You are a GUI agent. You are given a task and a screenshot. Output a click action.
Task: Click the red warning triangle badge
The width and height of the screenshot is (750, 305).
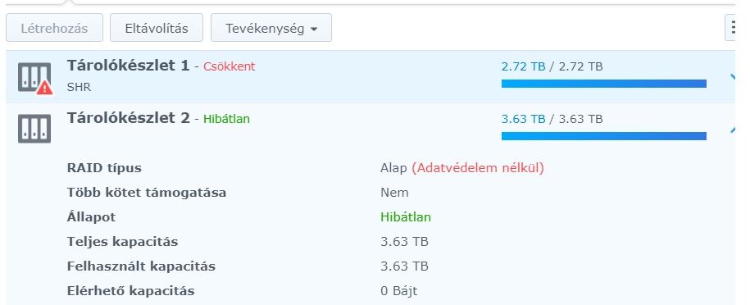pyautogui.click(x=44, y=87)
